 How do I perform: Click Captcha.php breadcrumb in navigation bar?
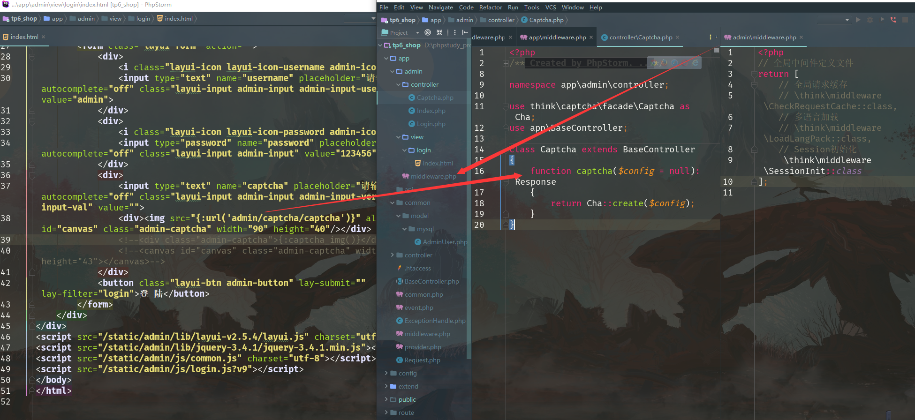[x=546, y=20]
